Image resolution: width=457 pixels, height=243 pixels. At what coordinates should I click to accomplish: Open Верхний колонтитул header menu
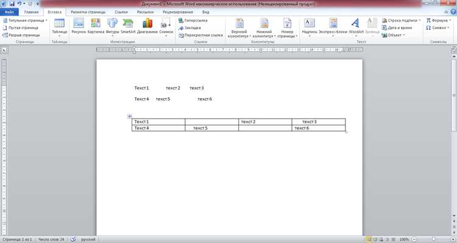coord(239,27)
